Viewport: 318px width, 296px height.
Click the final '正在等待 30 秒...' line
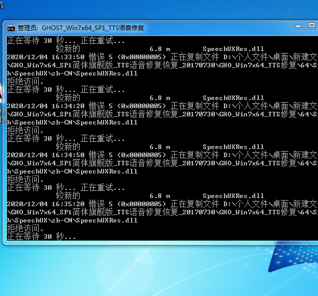41,237
